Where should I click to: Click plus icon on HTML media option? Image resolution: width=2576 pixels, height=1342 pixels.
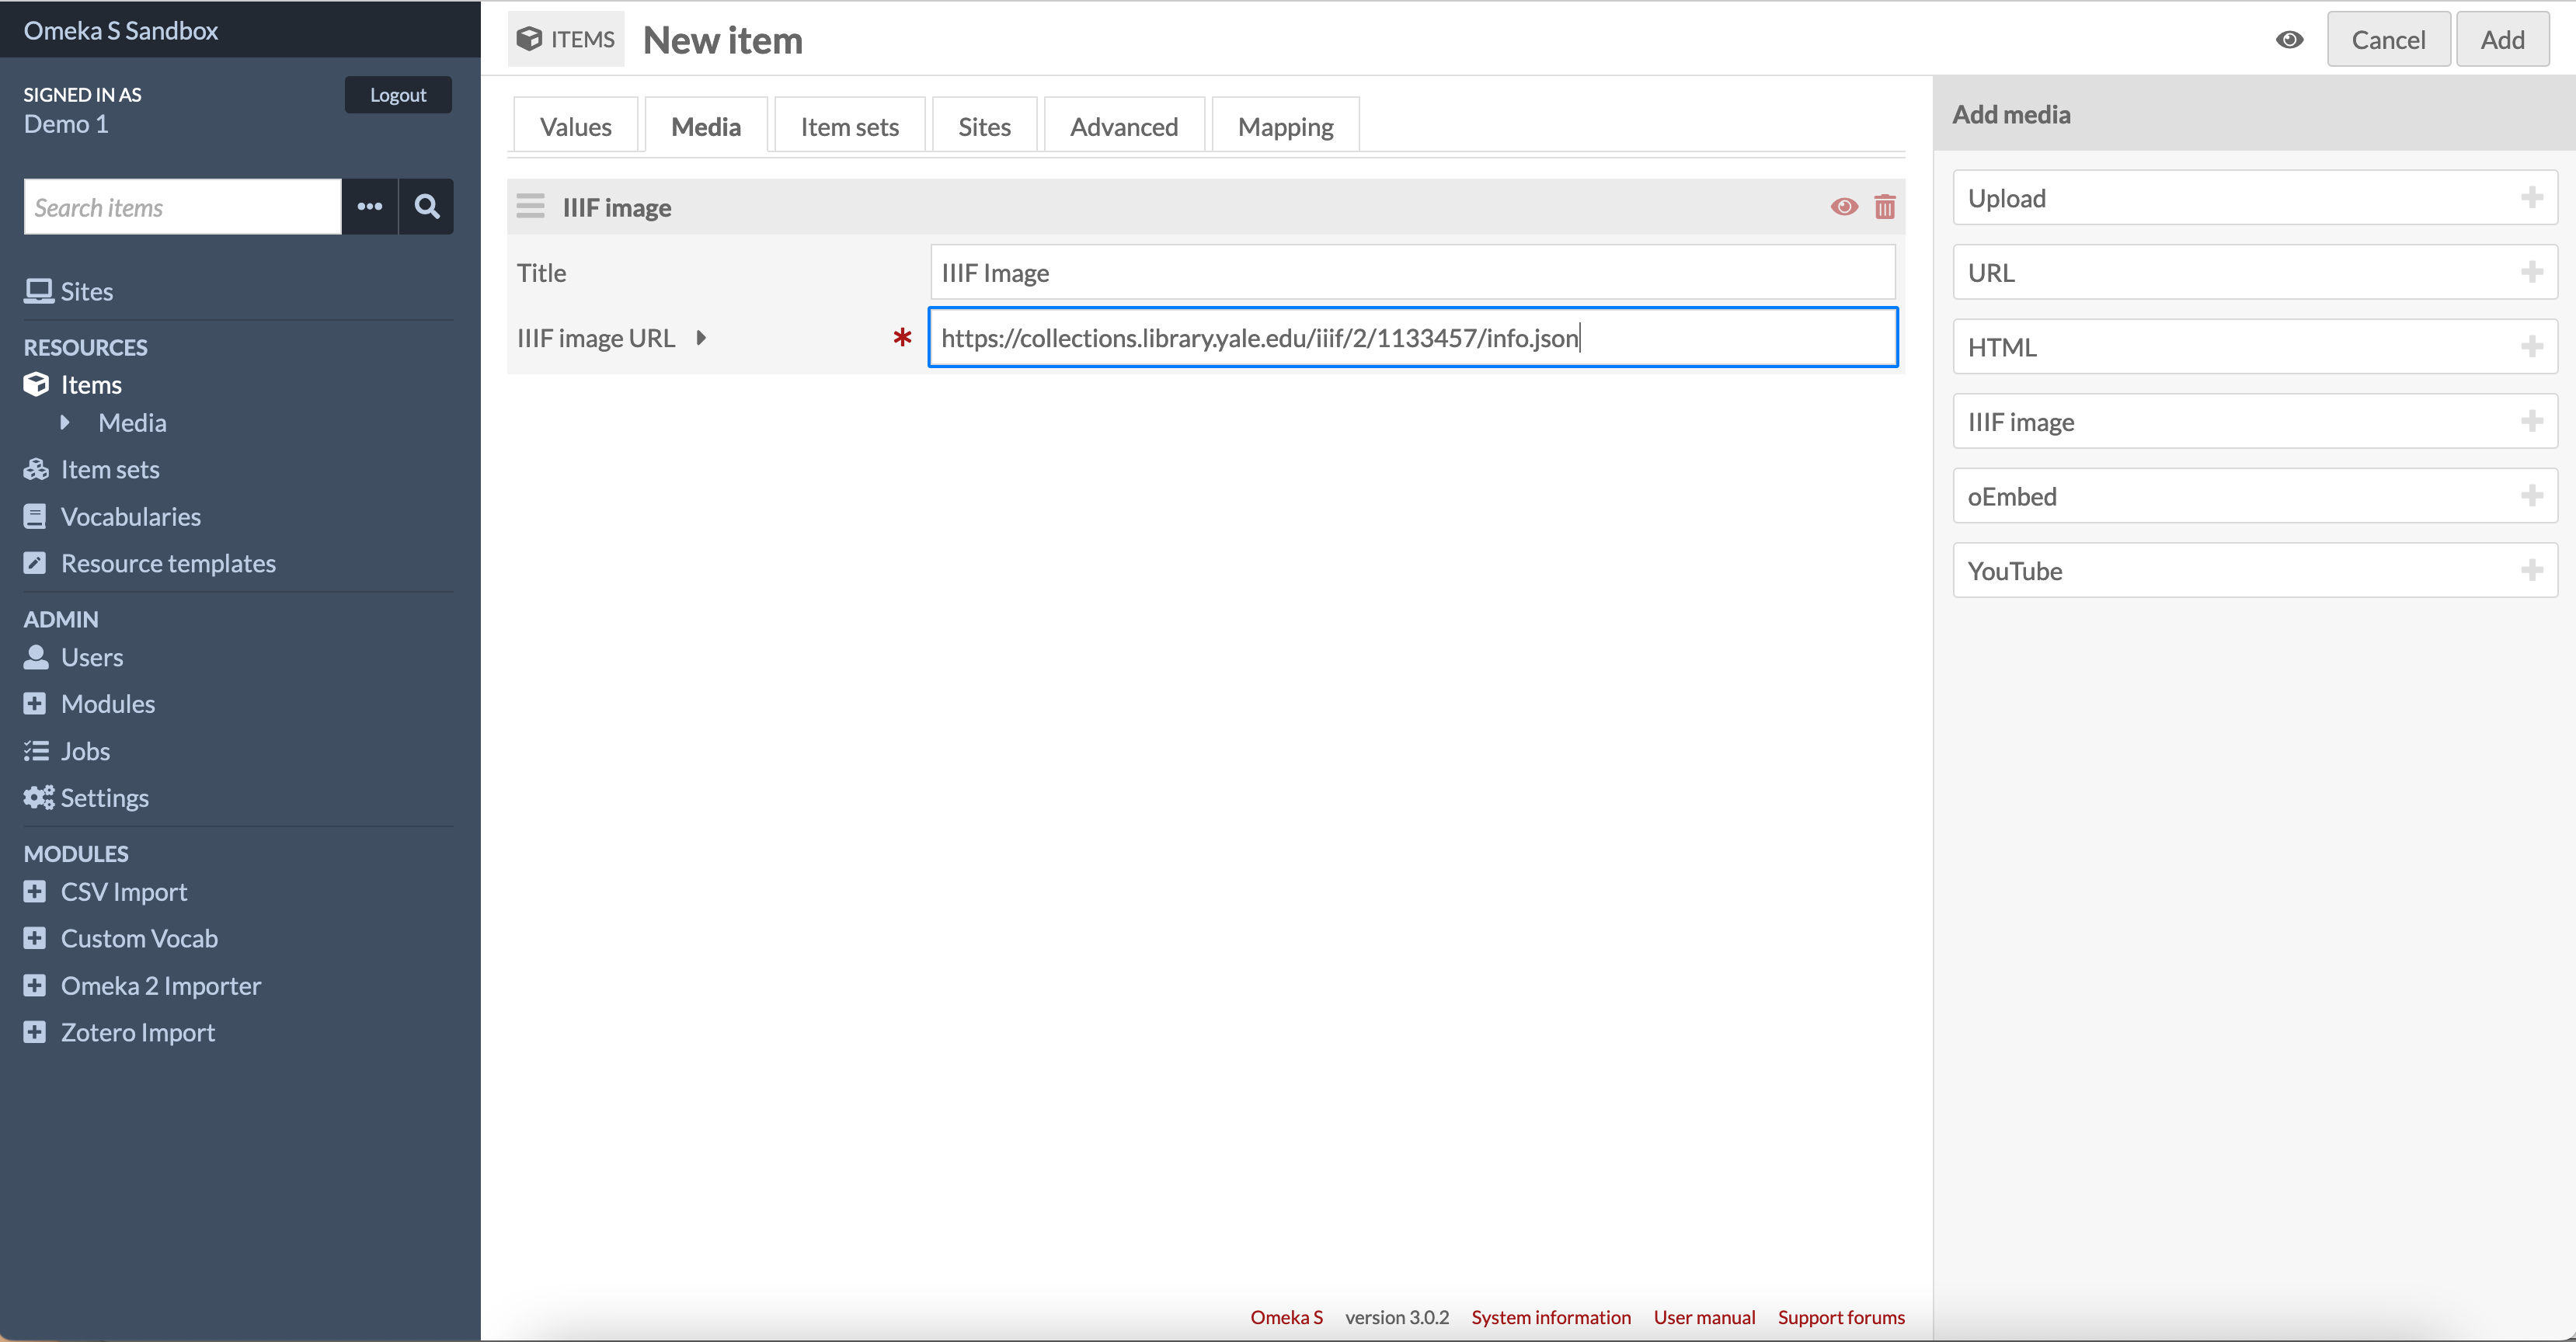(2532, 347)
